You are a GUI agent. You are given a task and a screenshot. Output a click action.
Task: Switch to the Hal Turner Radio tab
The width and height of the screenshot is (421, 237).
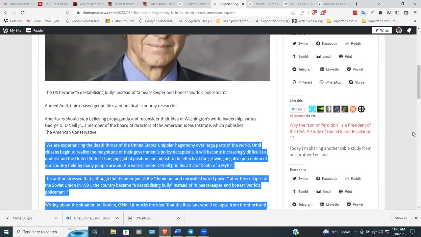click(53, 4)
